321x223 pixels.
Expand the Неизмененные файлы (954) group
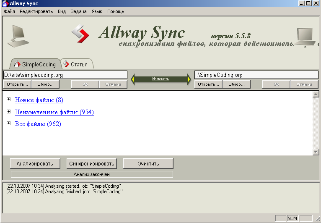(x=8, y=112)
